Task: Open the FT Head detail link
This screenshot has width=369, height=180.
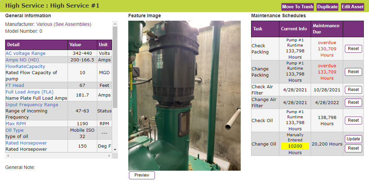Action: click(x=15, y=85)
